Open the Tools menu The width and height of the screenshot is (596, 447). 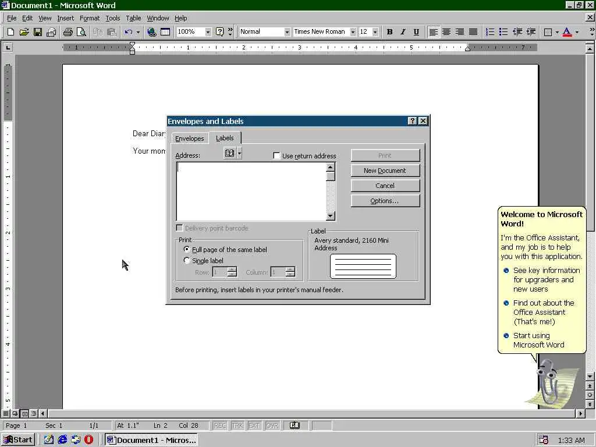click(x=113, y=18)
